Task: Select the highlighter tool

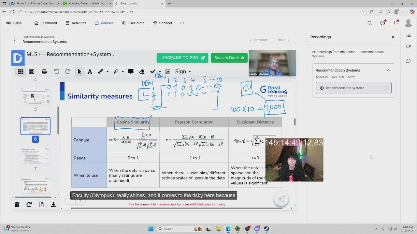Action: click(116, 71)
